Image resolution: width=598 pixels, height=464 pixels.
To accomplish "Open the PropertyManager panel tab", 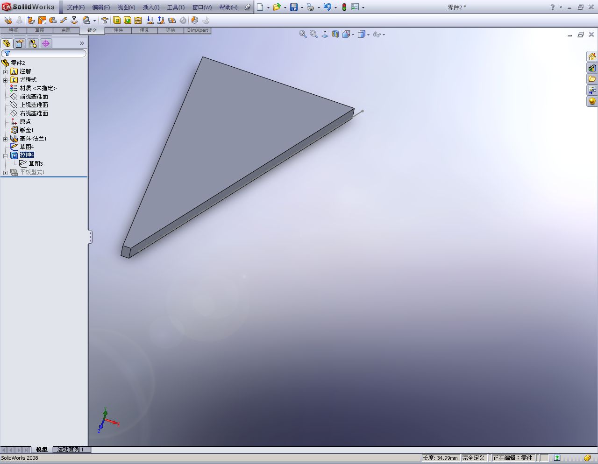I will click(x=20, y=43).
